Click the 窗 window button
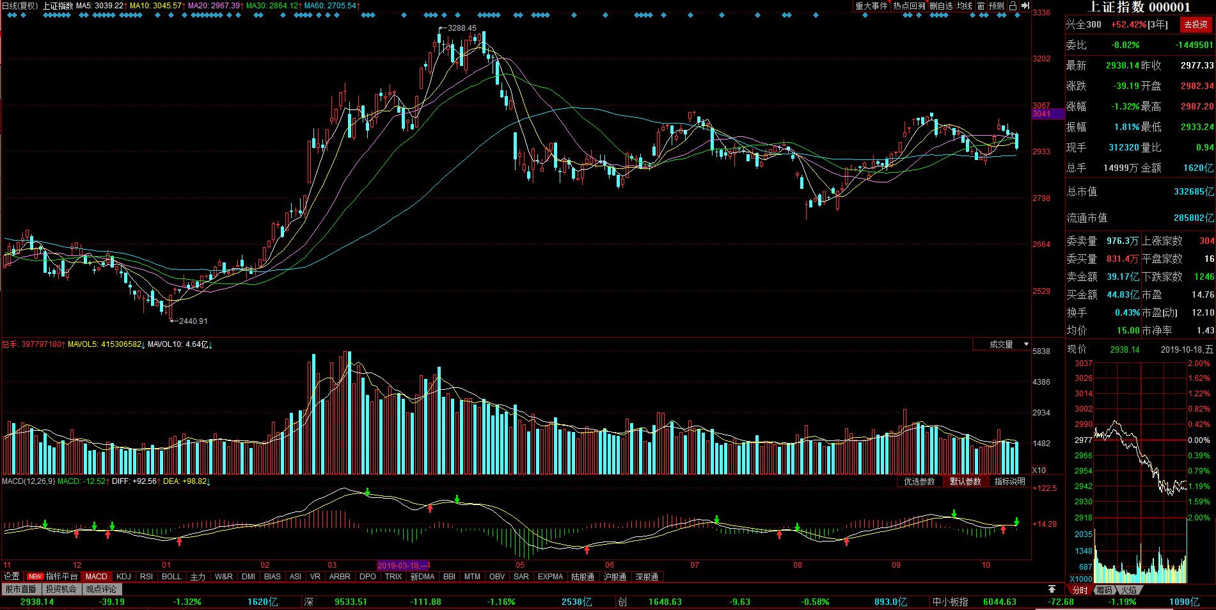 click(x=981, y=6)
